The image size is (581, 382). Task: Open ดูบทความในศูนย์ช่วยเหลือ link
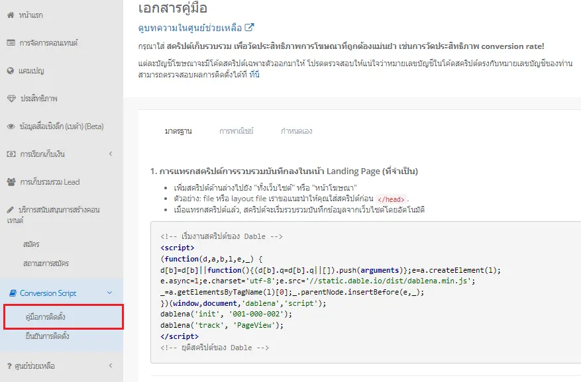[190, 27]
